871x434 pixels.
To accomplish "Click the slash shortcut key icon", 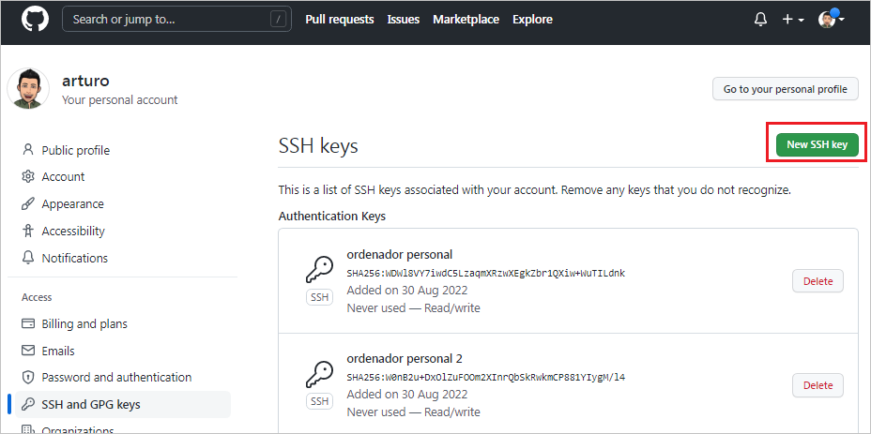I will [x=279, y=20].
